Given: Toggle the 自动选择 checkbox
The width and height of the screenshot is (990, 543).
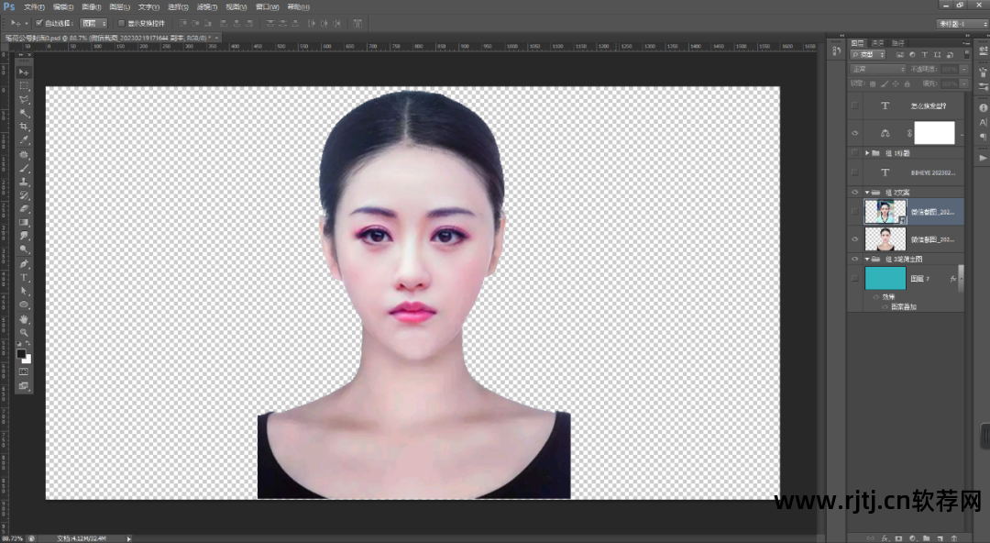Looking at the screenshot, I should pyautogui.click(x=38, y=23).
